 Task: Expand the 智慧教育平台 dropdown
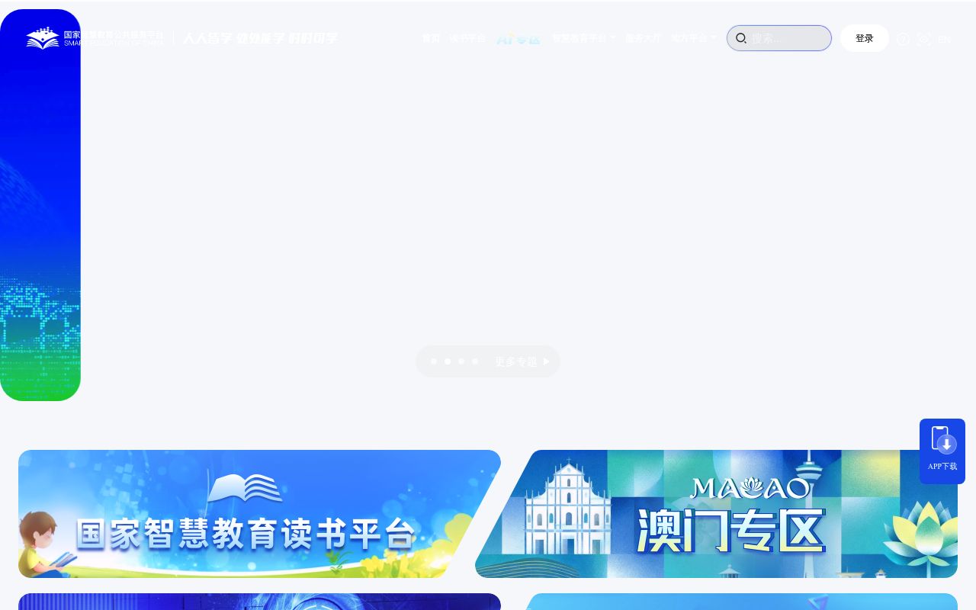click(583, 38)
